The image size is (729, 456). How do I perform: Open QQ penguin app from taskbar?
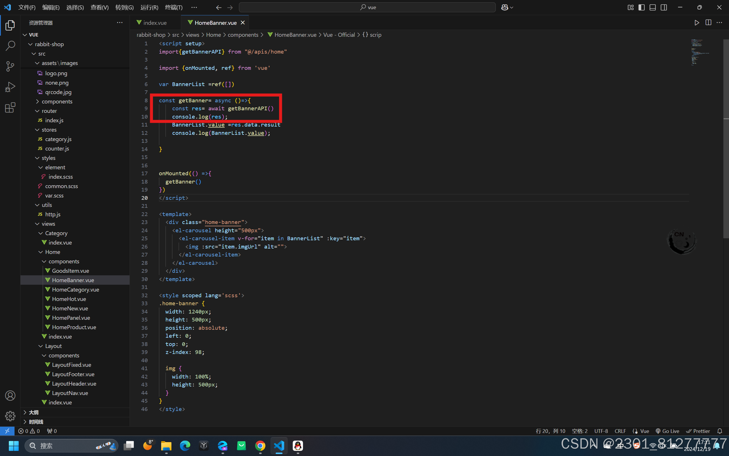click(298, 445)
